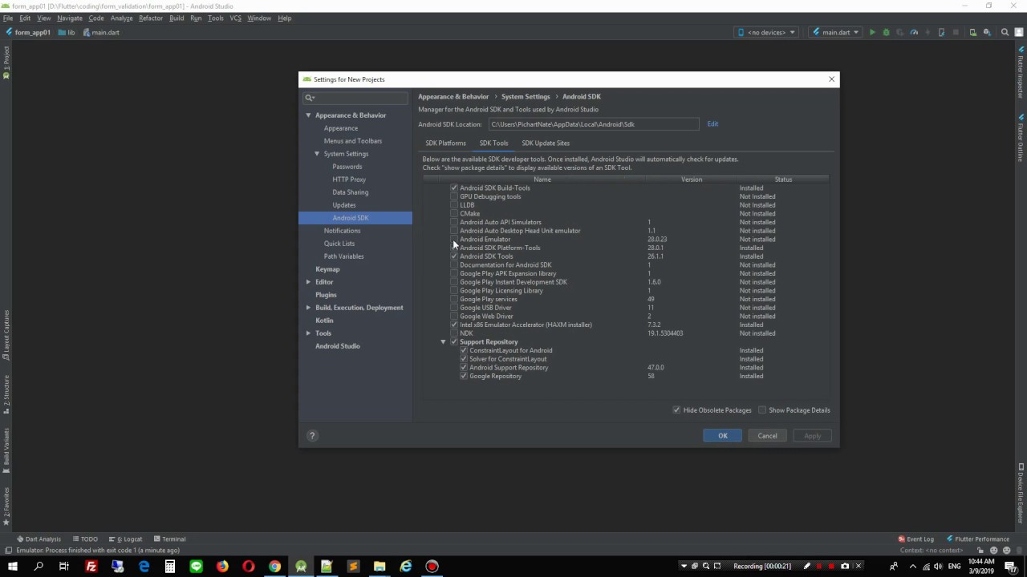
Task: Click Cancel in settings dialog
Action: tap(768, 436)
